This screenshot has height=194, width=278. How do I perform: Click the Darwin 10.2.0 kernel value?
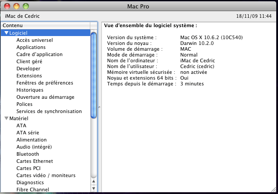click(x=197, y=43)
